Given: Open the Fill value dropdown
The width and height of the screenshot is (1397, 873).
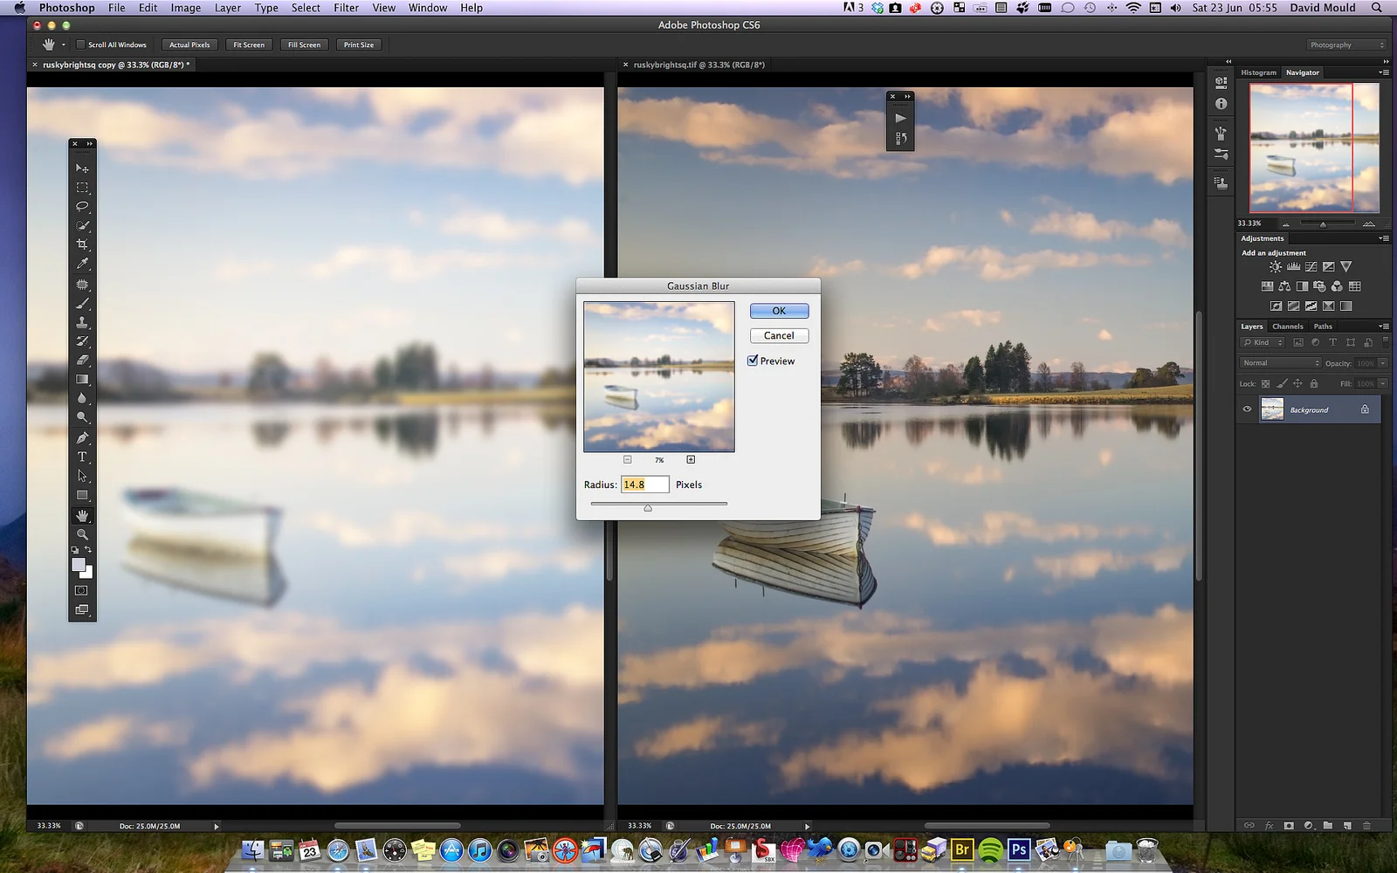Looking at the screenshot, I should [x=1383, y=383].
